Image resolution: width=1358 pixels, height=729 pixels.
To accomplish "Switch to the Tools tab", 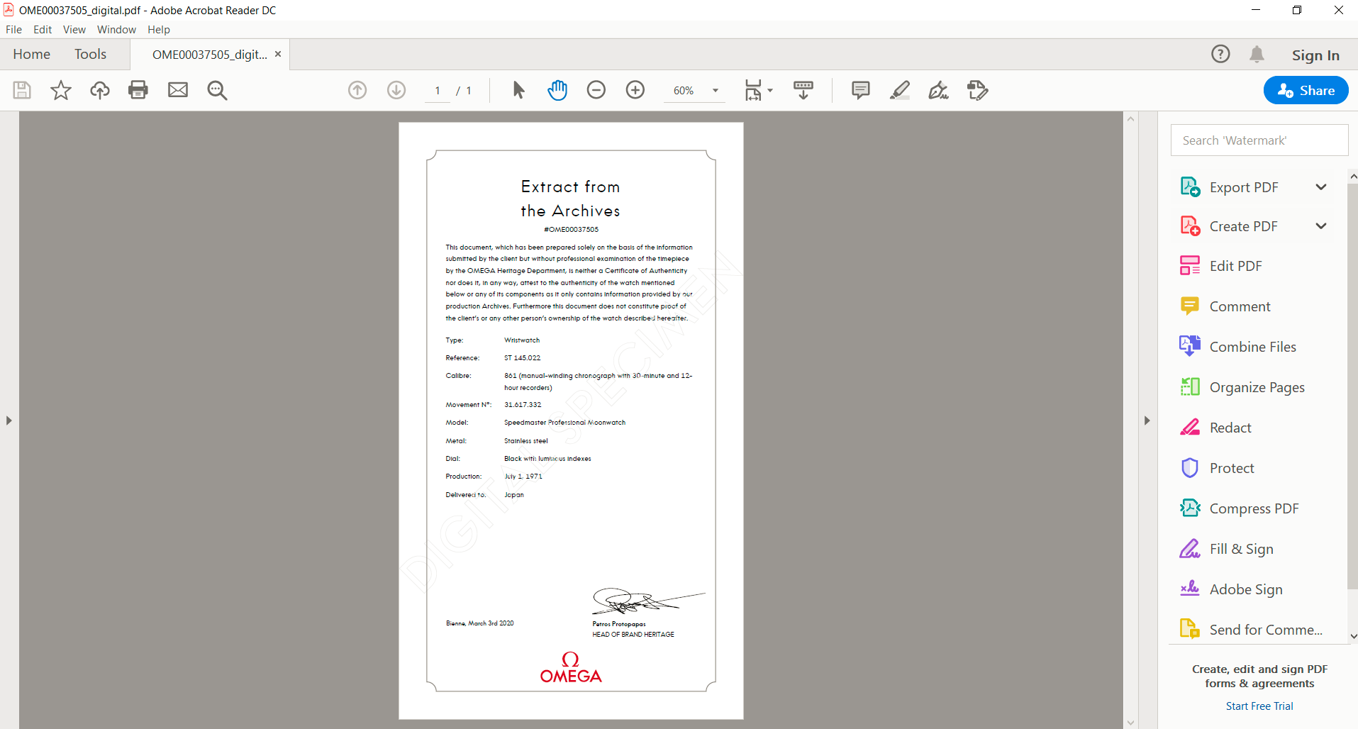I will (90, 55).
